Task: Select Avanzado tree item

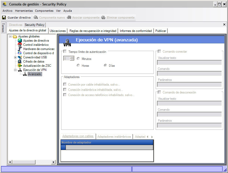Action: [35, 74]
